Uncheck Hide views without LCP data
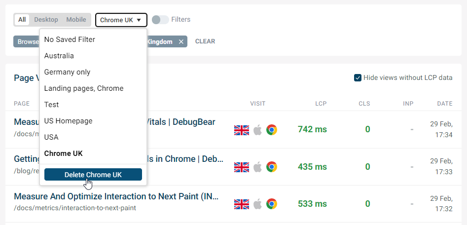The image size is (467, 225). (x=358, y=78)
